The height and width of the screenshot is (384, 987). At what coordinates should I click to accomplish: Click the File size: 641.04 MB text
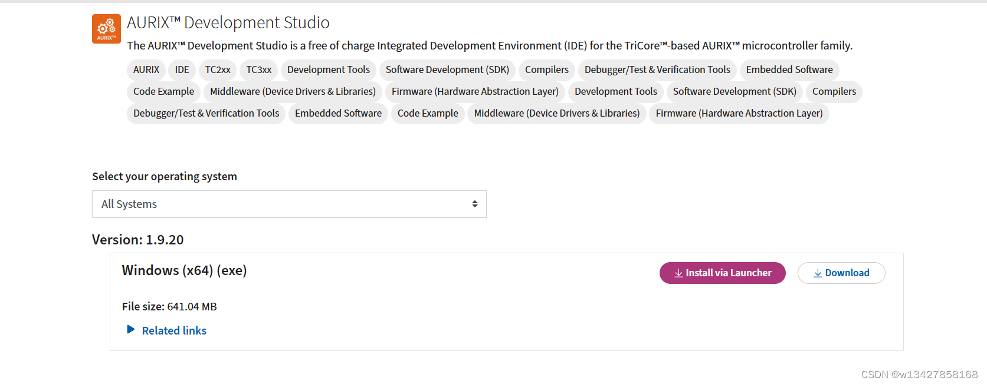(x=169, y=306)
